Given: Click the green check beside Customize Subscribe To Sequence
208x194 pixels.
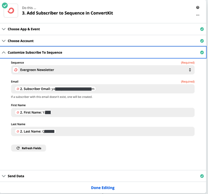Looking at the screenshot, I should pyautogui.click(x=202, y=53).
